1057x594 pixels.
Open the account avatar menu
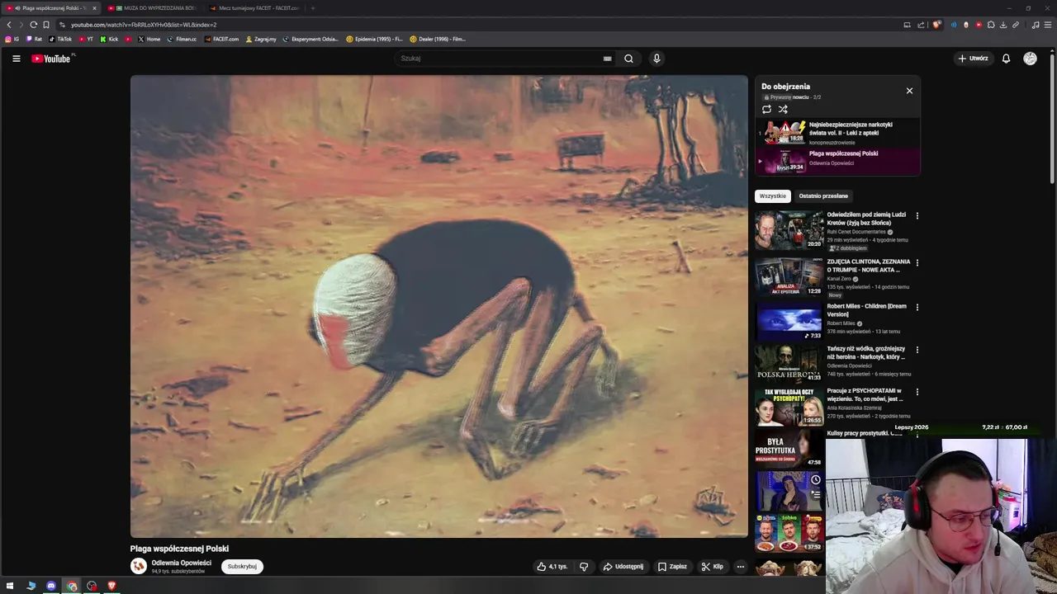coord(1030,59)
